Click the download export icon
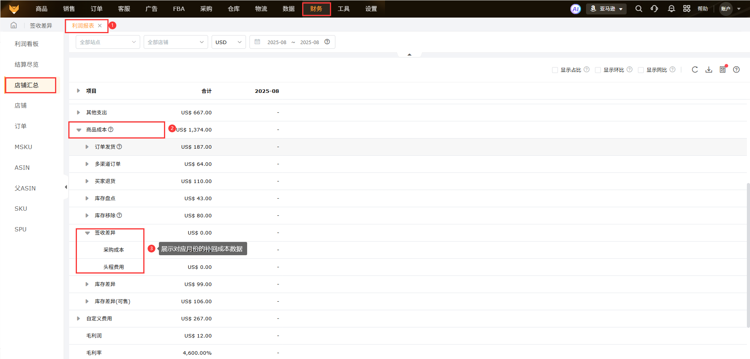This screenshot has height=359, width=750. pyautogui.click(x=709, y=69)
